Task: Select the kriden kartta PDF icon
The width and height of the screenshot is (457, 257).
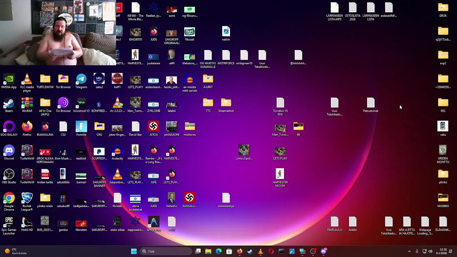Action: click(x=45, y=177)
